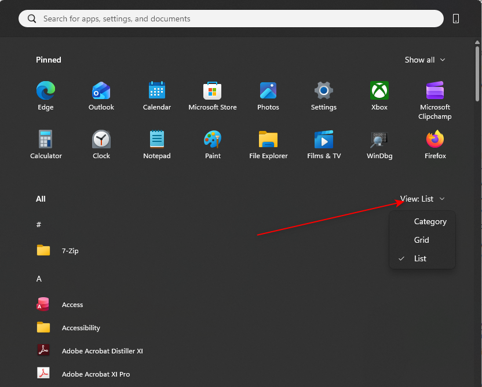Expand pinned apps with Show all
The height and width of the screenshot is (387, 482).
[x=425, y=60]
